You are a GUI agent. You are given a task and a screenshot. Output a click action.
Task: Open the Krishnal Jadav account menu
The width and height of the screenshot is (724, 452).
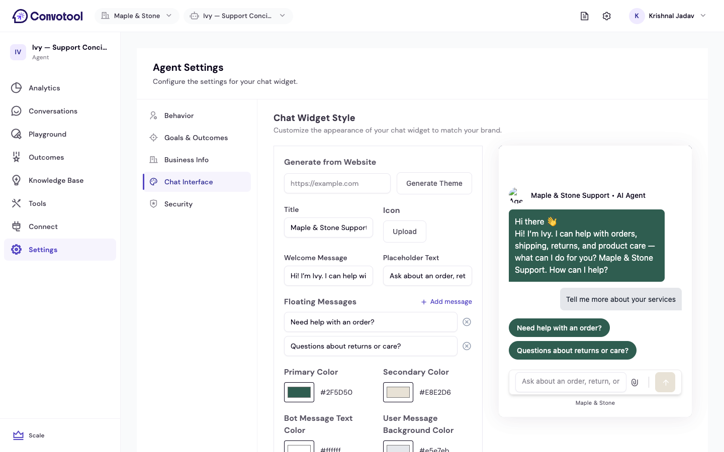pos(668,16)
